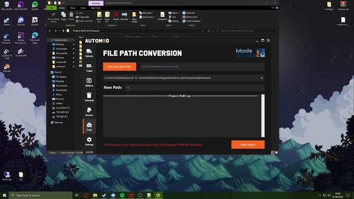The width and height of the screenshot is (354, 199).
Task: Click the Mods Studio 2 logo
Action: pos(250,53)
